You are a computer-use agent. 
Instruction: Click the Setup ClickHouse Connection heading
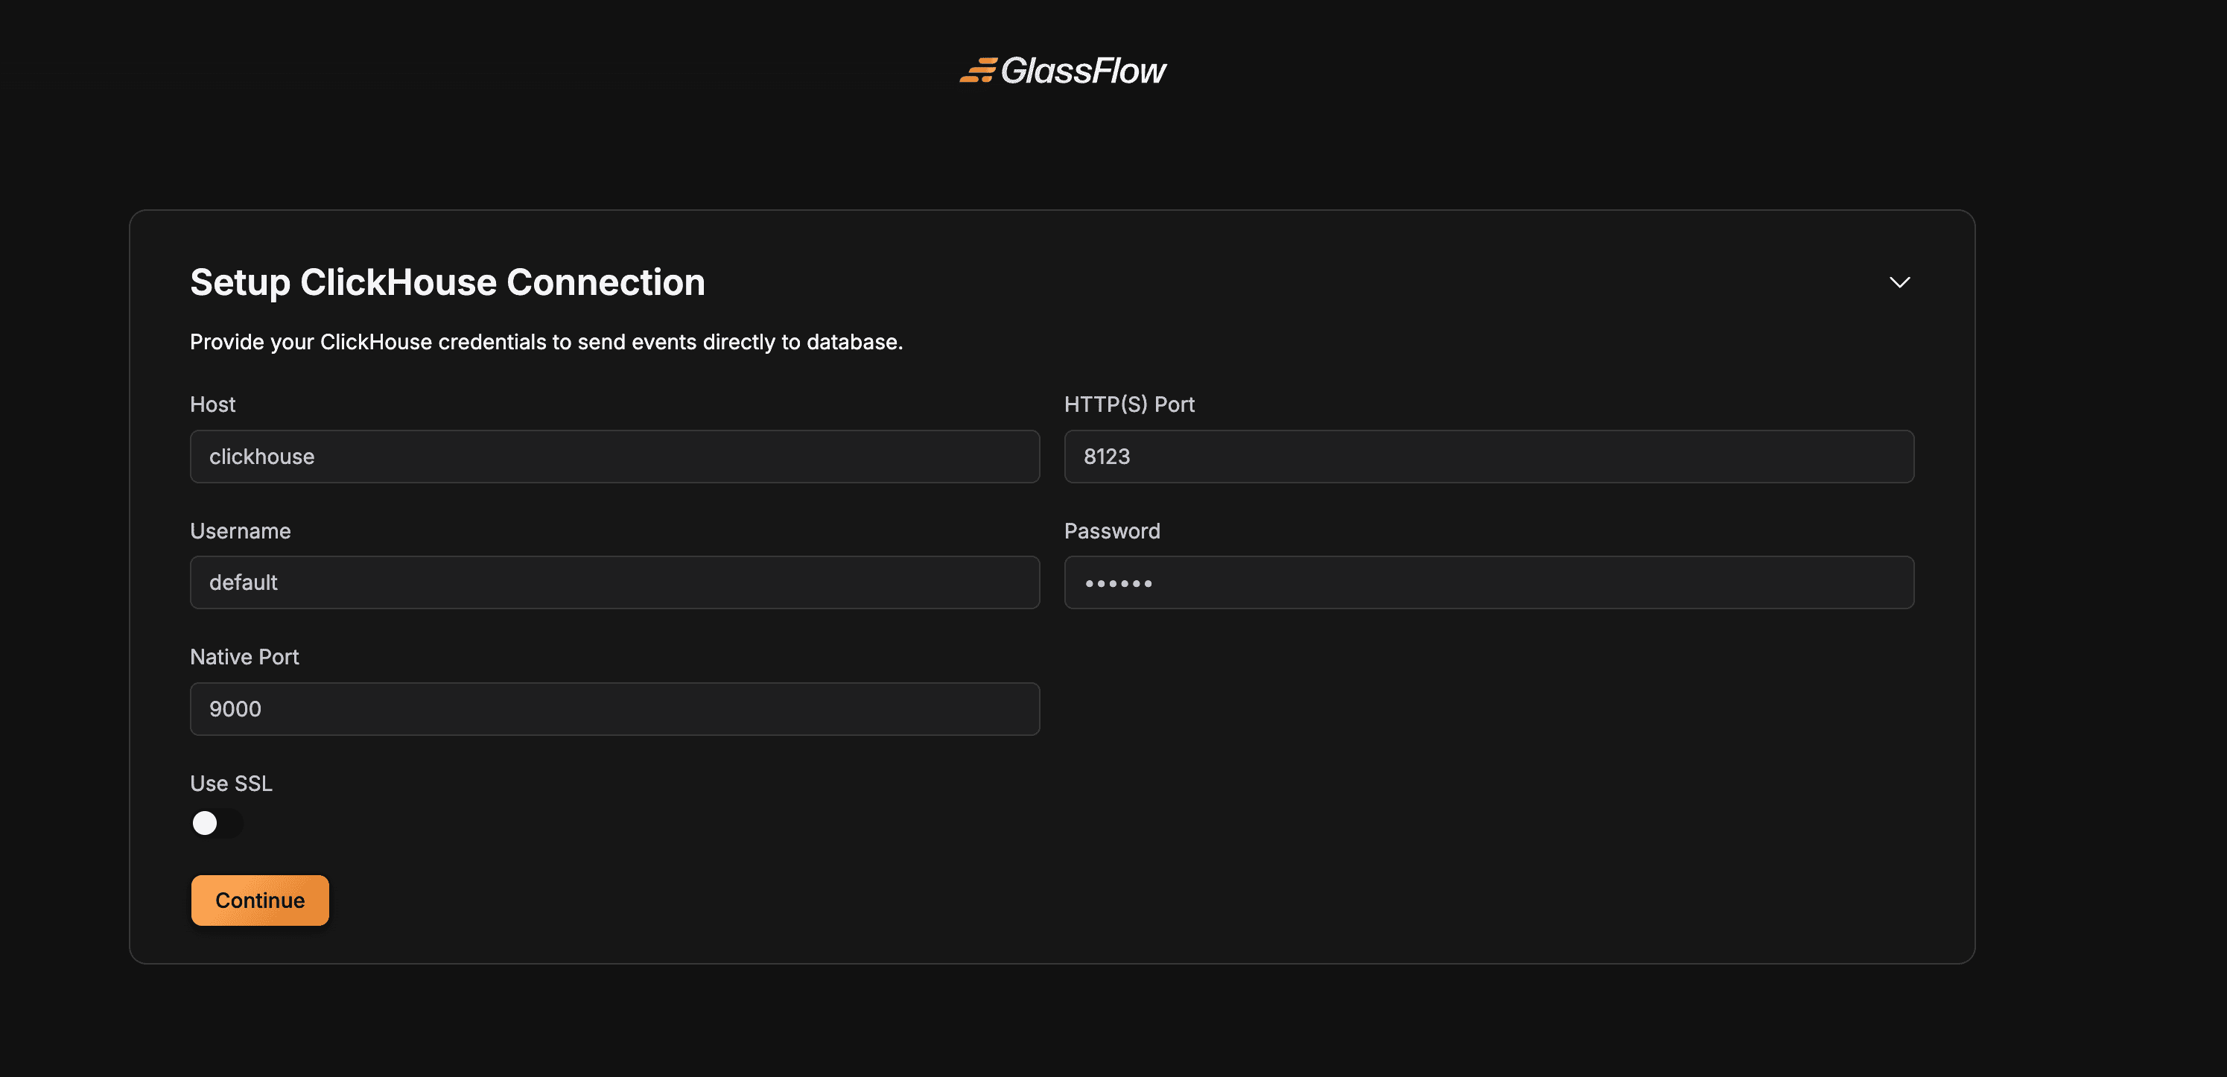pyautogui.click(x=447, y=282)
